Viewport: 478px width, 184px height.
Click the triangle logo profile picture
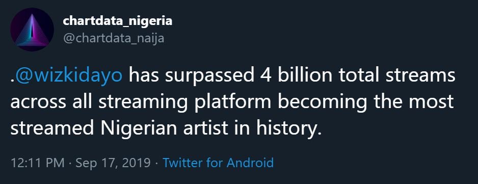click(x=32, y=30)
